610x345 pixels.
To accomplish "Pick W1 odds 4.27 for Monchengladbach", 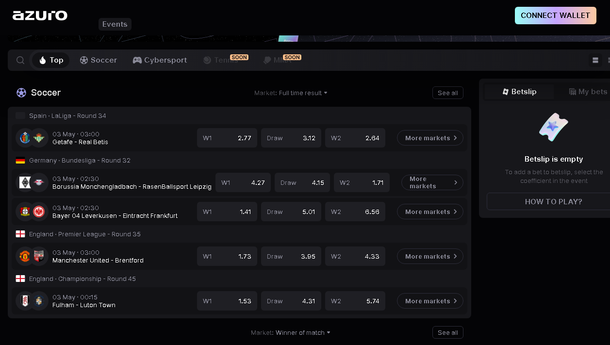I will (243, 182).
